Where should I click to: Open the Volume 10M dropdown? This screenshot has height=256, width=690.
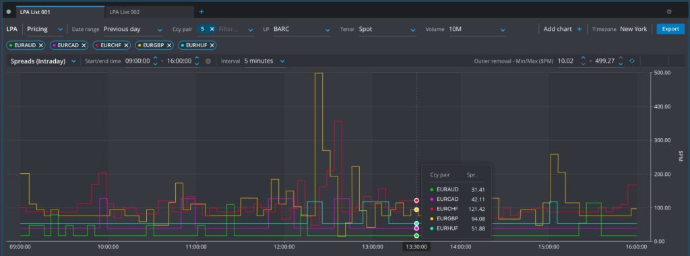point(477,29)
